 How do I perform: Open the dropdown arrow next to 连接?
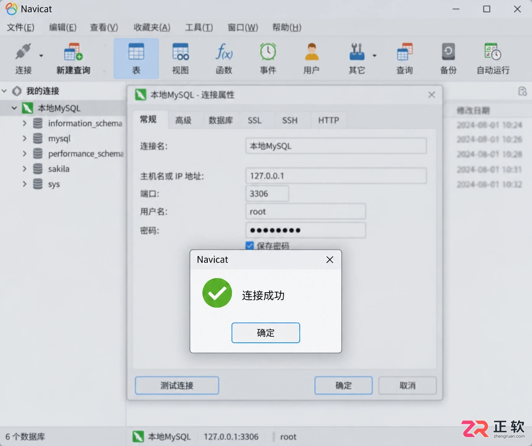[41, 56]
